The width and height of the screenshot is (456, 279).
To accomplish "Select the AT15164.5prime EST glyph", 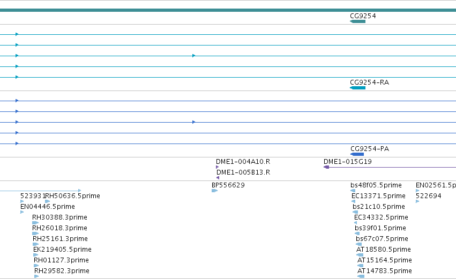I will 360,265.
